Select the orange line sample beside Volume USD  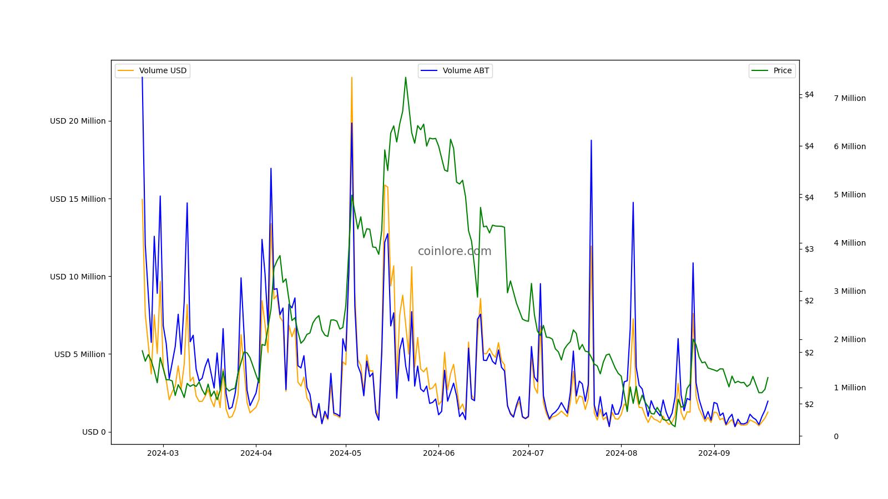[x=126, y=70]
